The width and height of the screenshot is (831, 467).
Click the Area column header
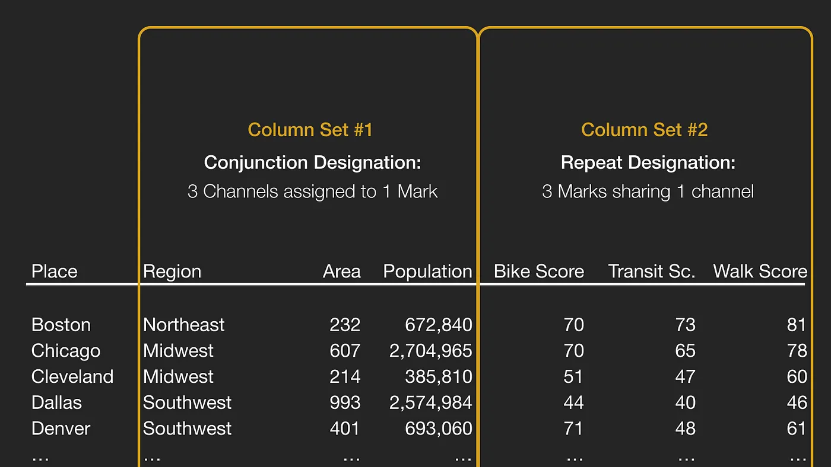[341, 271]
